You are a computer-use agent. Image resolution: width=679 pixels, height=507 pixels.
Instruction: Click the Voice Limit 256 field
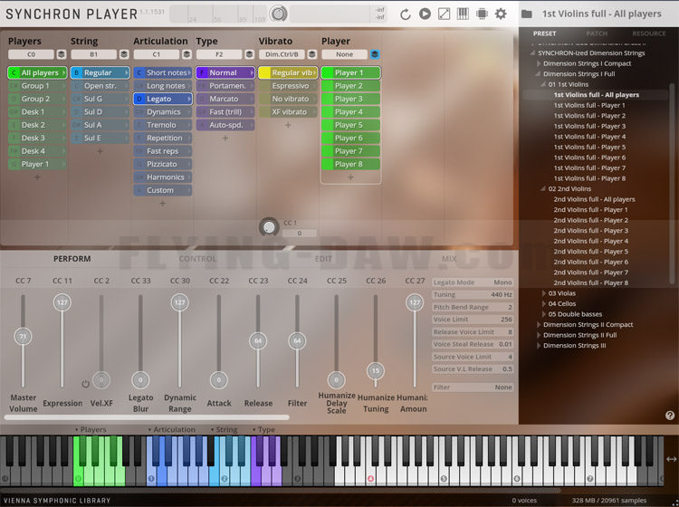click(x=473, y=319)
